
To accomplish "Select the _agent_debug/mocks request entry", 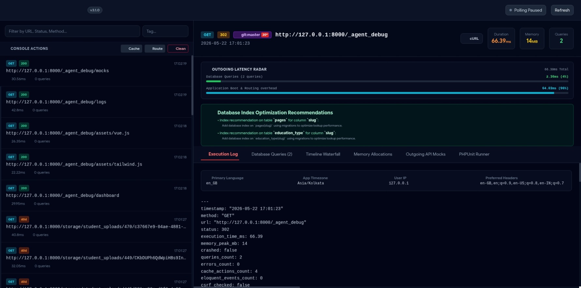I will tap(96, 71).
